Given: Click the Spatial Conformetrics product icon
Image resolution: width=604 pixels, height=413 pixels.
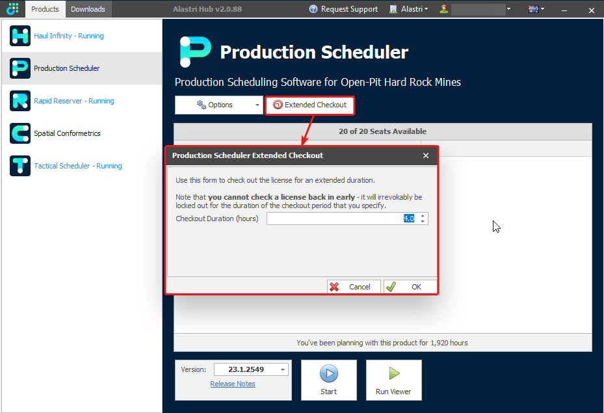Looking at the screenshot, I should point(20,133).
